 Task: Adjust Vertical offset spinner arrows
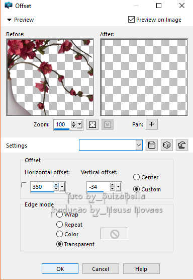coord(113,187)
